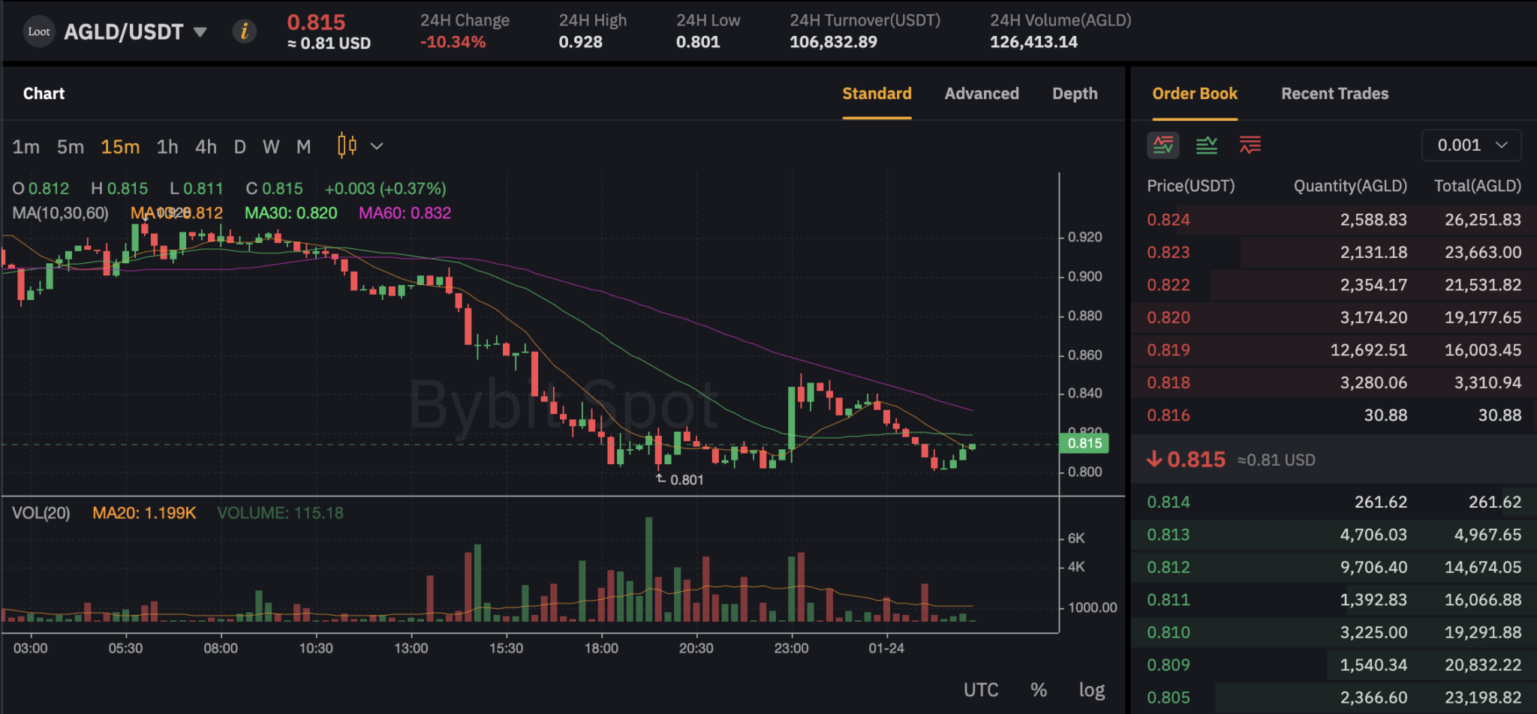Switch to the Recent Trades tab

point(1334,93)
